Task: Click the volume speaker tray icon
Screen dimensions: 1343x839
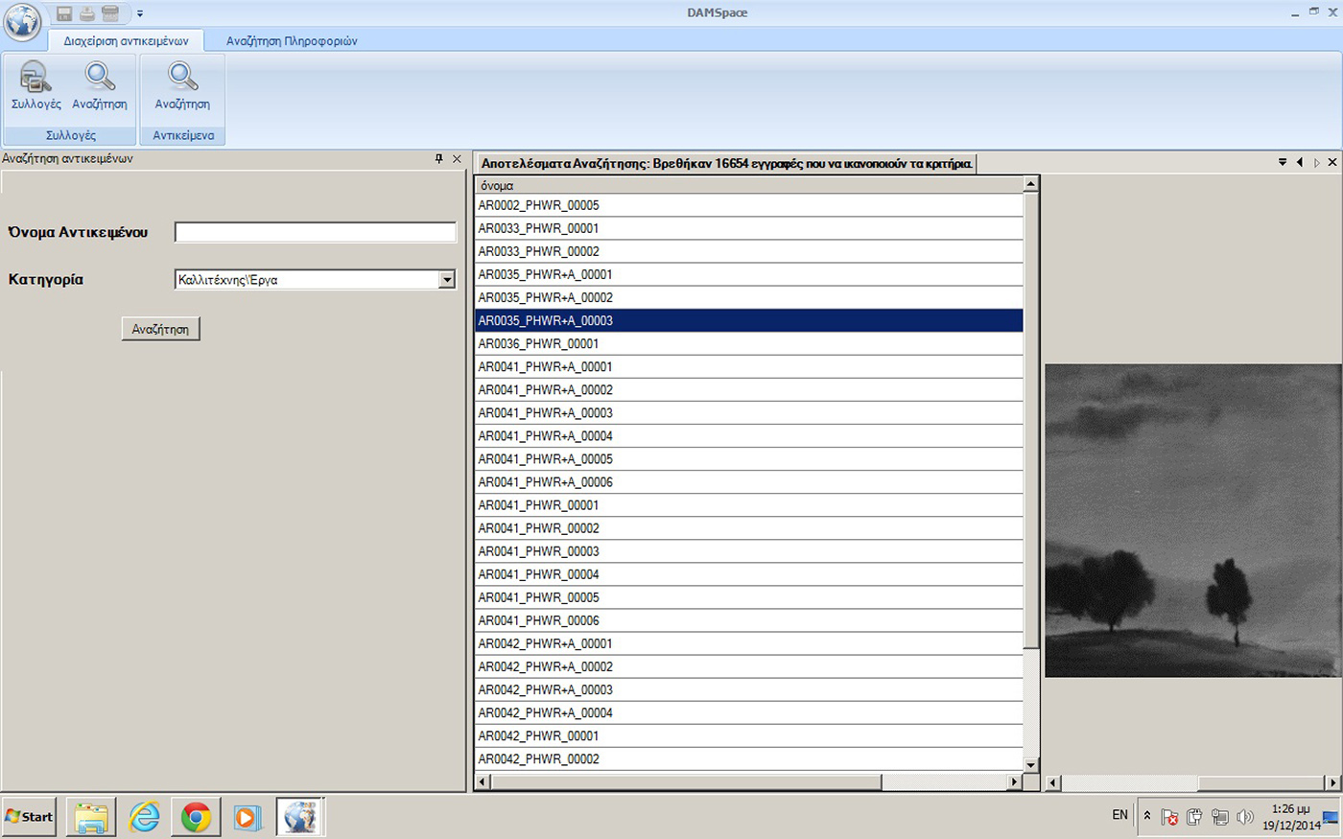Action: (1245, 817)
